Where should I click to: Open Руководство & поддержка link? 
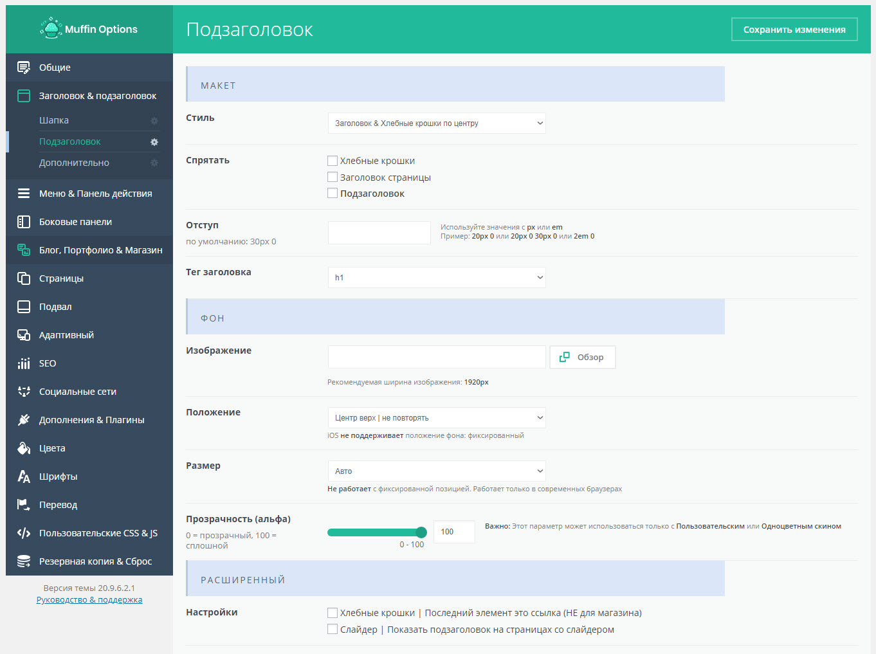click(89, 600)
